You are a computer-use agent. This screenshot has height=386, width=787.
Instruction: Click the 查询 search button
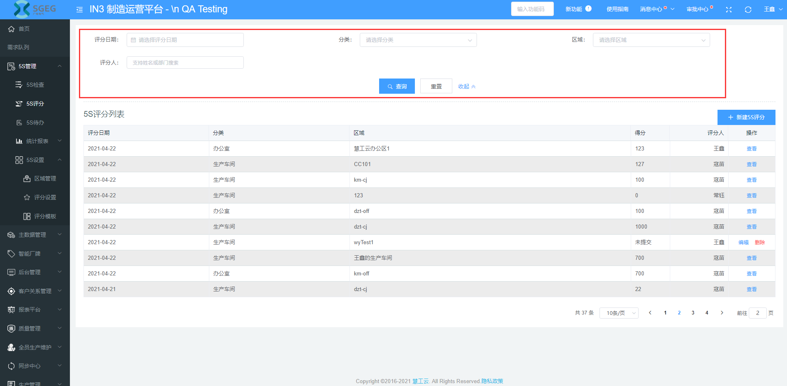[397, 86]
